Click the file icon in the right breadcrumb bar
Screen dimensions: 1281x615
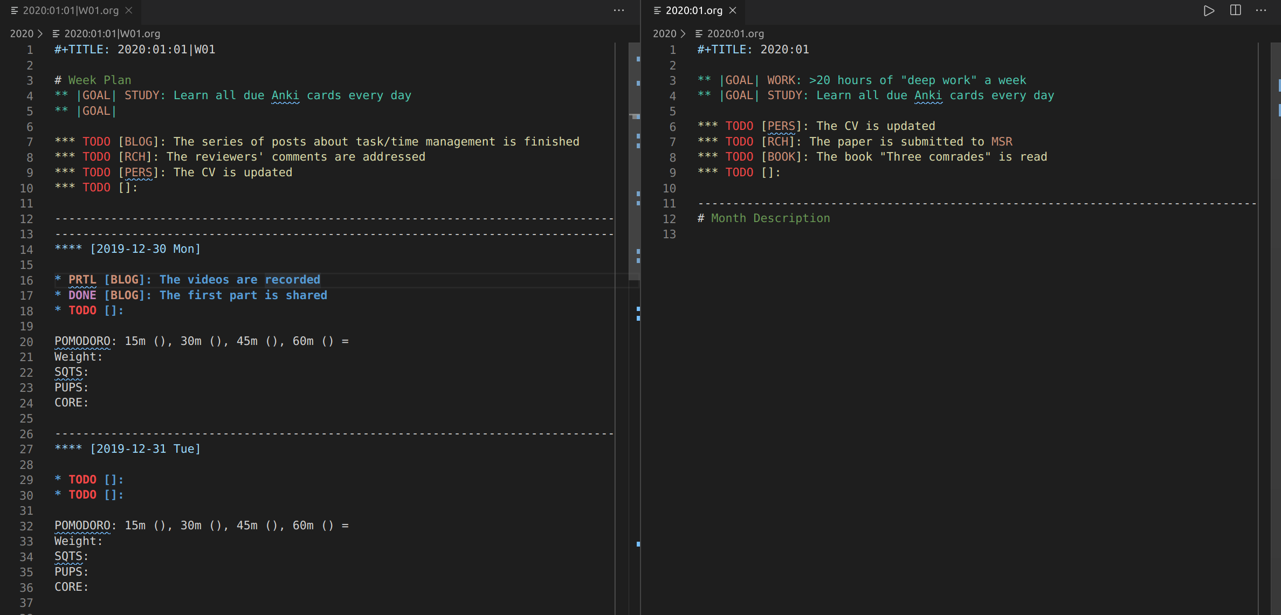(x=698, y=33)
